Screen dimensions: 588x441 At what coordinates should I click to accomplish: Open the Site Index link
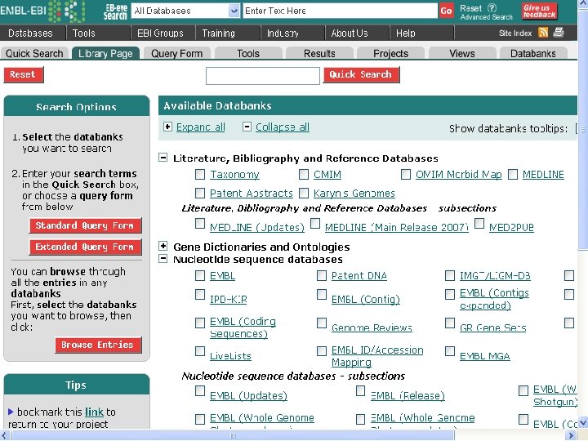click(515, 33)
